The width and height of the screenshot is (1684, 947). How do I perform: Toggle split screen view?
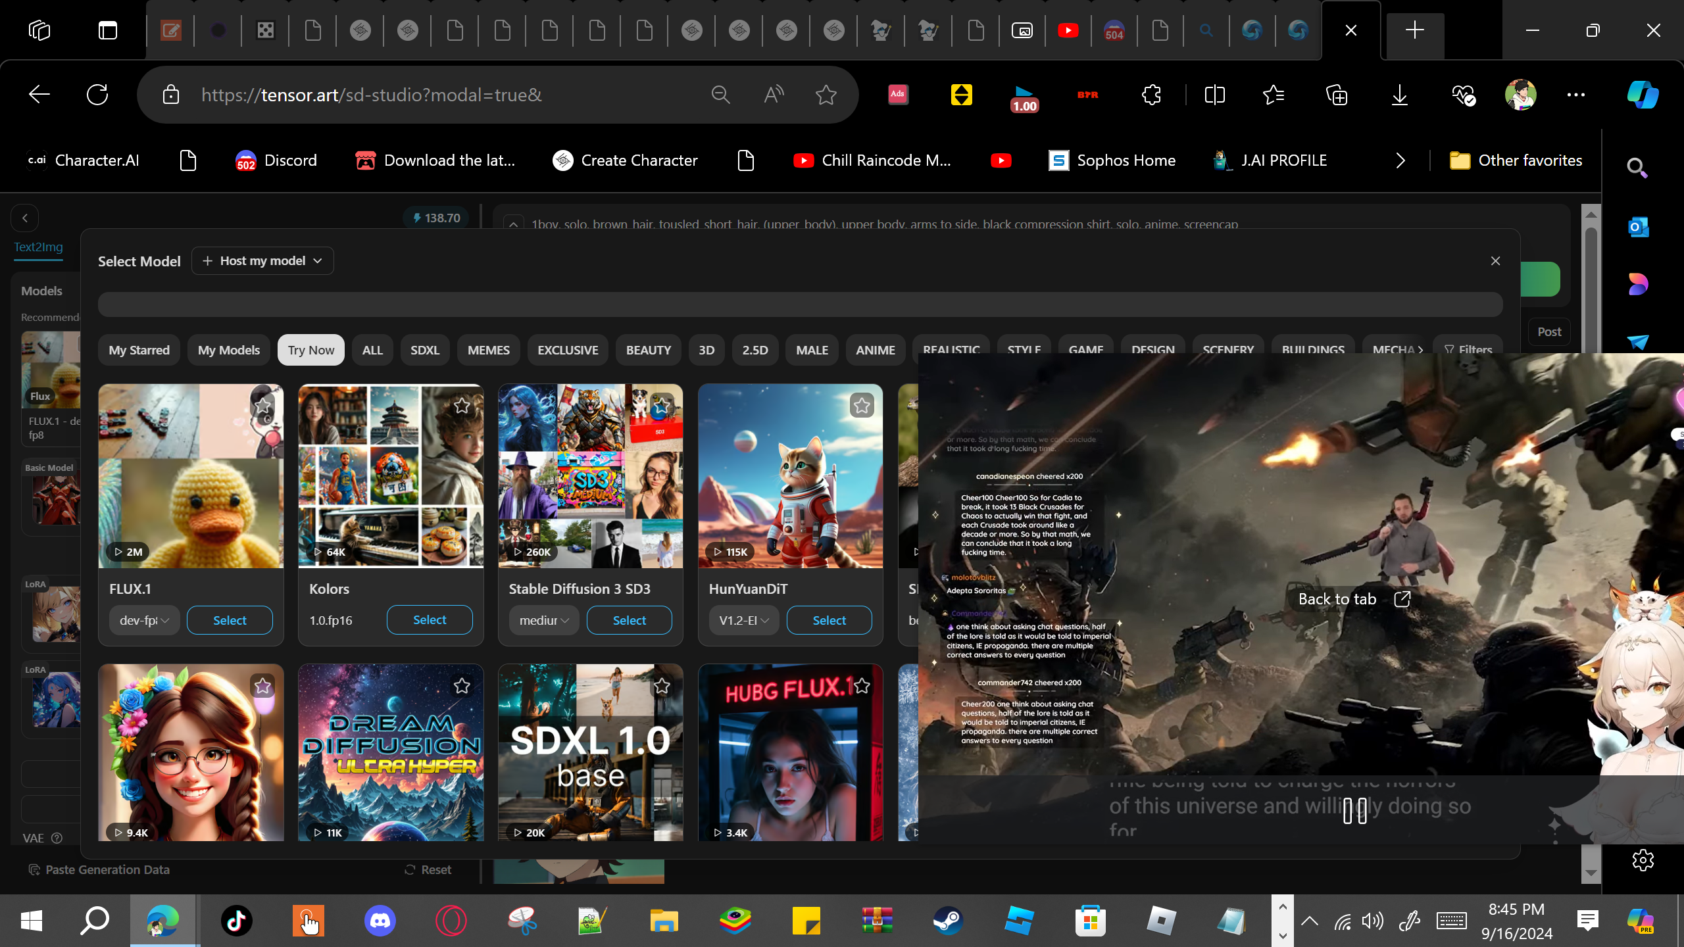(x=1214, y=95)
